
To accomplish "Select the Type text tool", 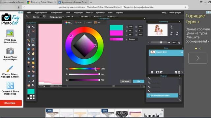I will pyautogui.click(x=33, y=81).
